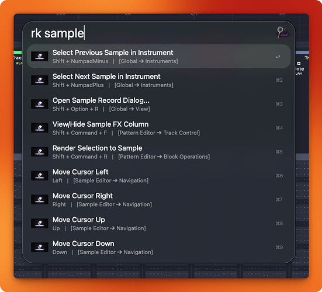Click the ⌘5 shortcut hint
322x292 pixels.
(279, 152)
